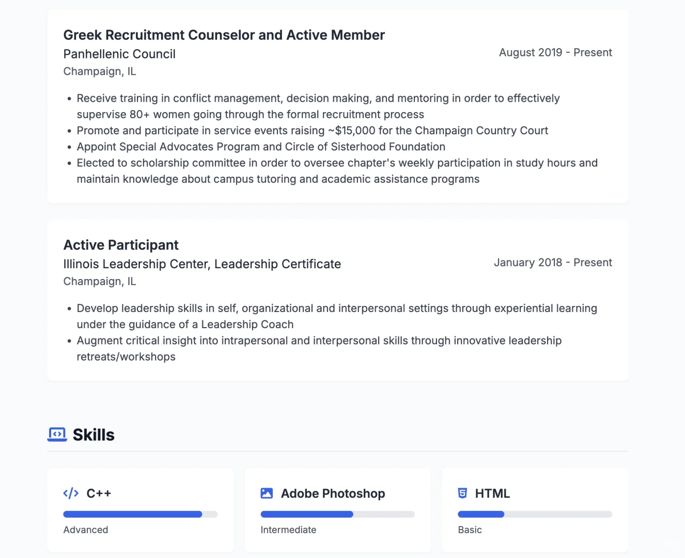
Task: Click the January 2018 - Present date
Action: (x=553, y=262)
